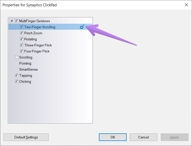This screenshot has width=192, height=146.
Task: Click the Default Settings button
Action: [x=26, y=137]
